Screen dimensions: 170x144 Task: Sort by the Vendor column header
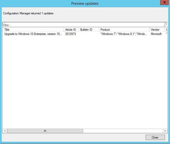(156, 30)
